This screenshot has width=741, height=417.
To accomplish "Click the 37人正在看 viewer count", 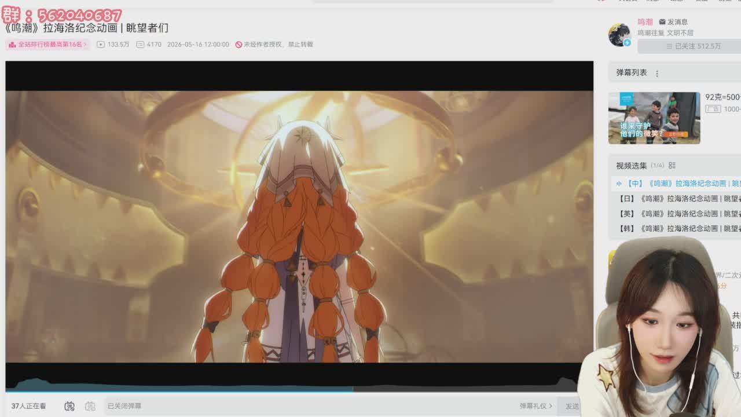I will coord(28,407).
